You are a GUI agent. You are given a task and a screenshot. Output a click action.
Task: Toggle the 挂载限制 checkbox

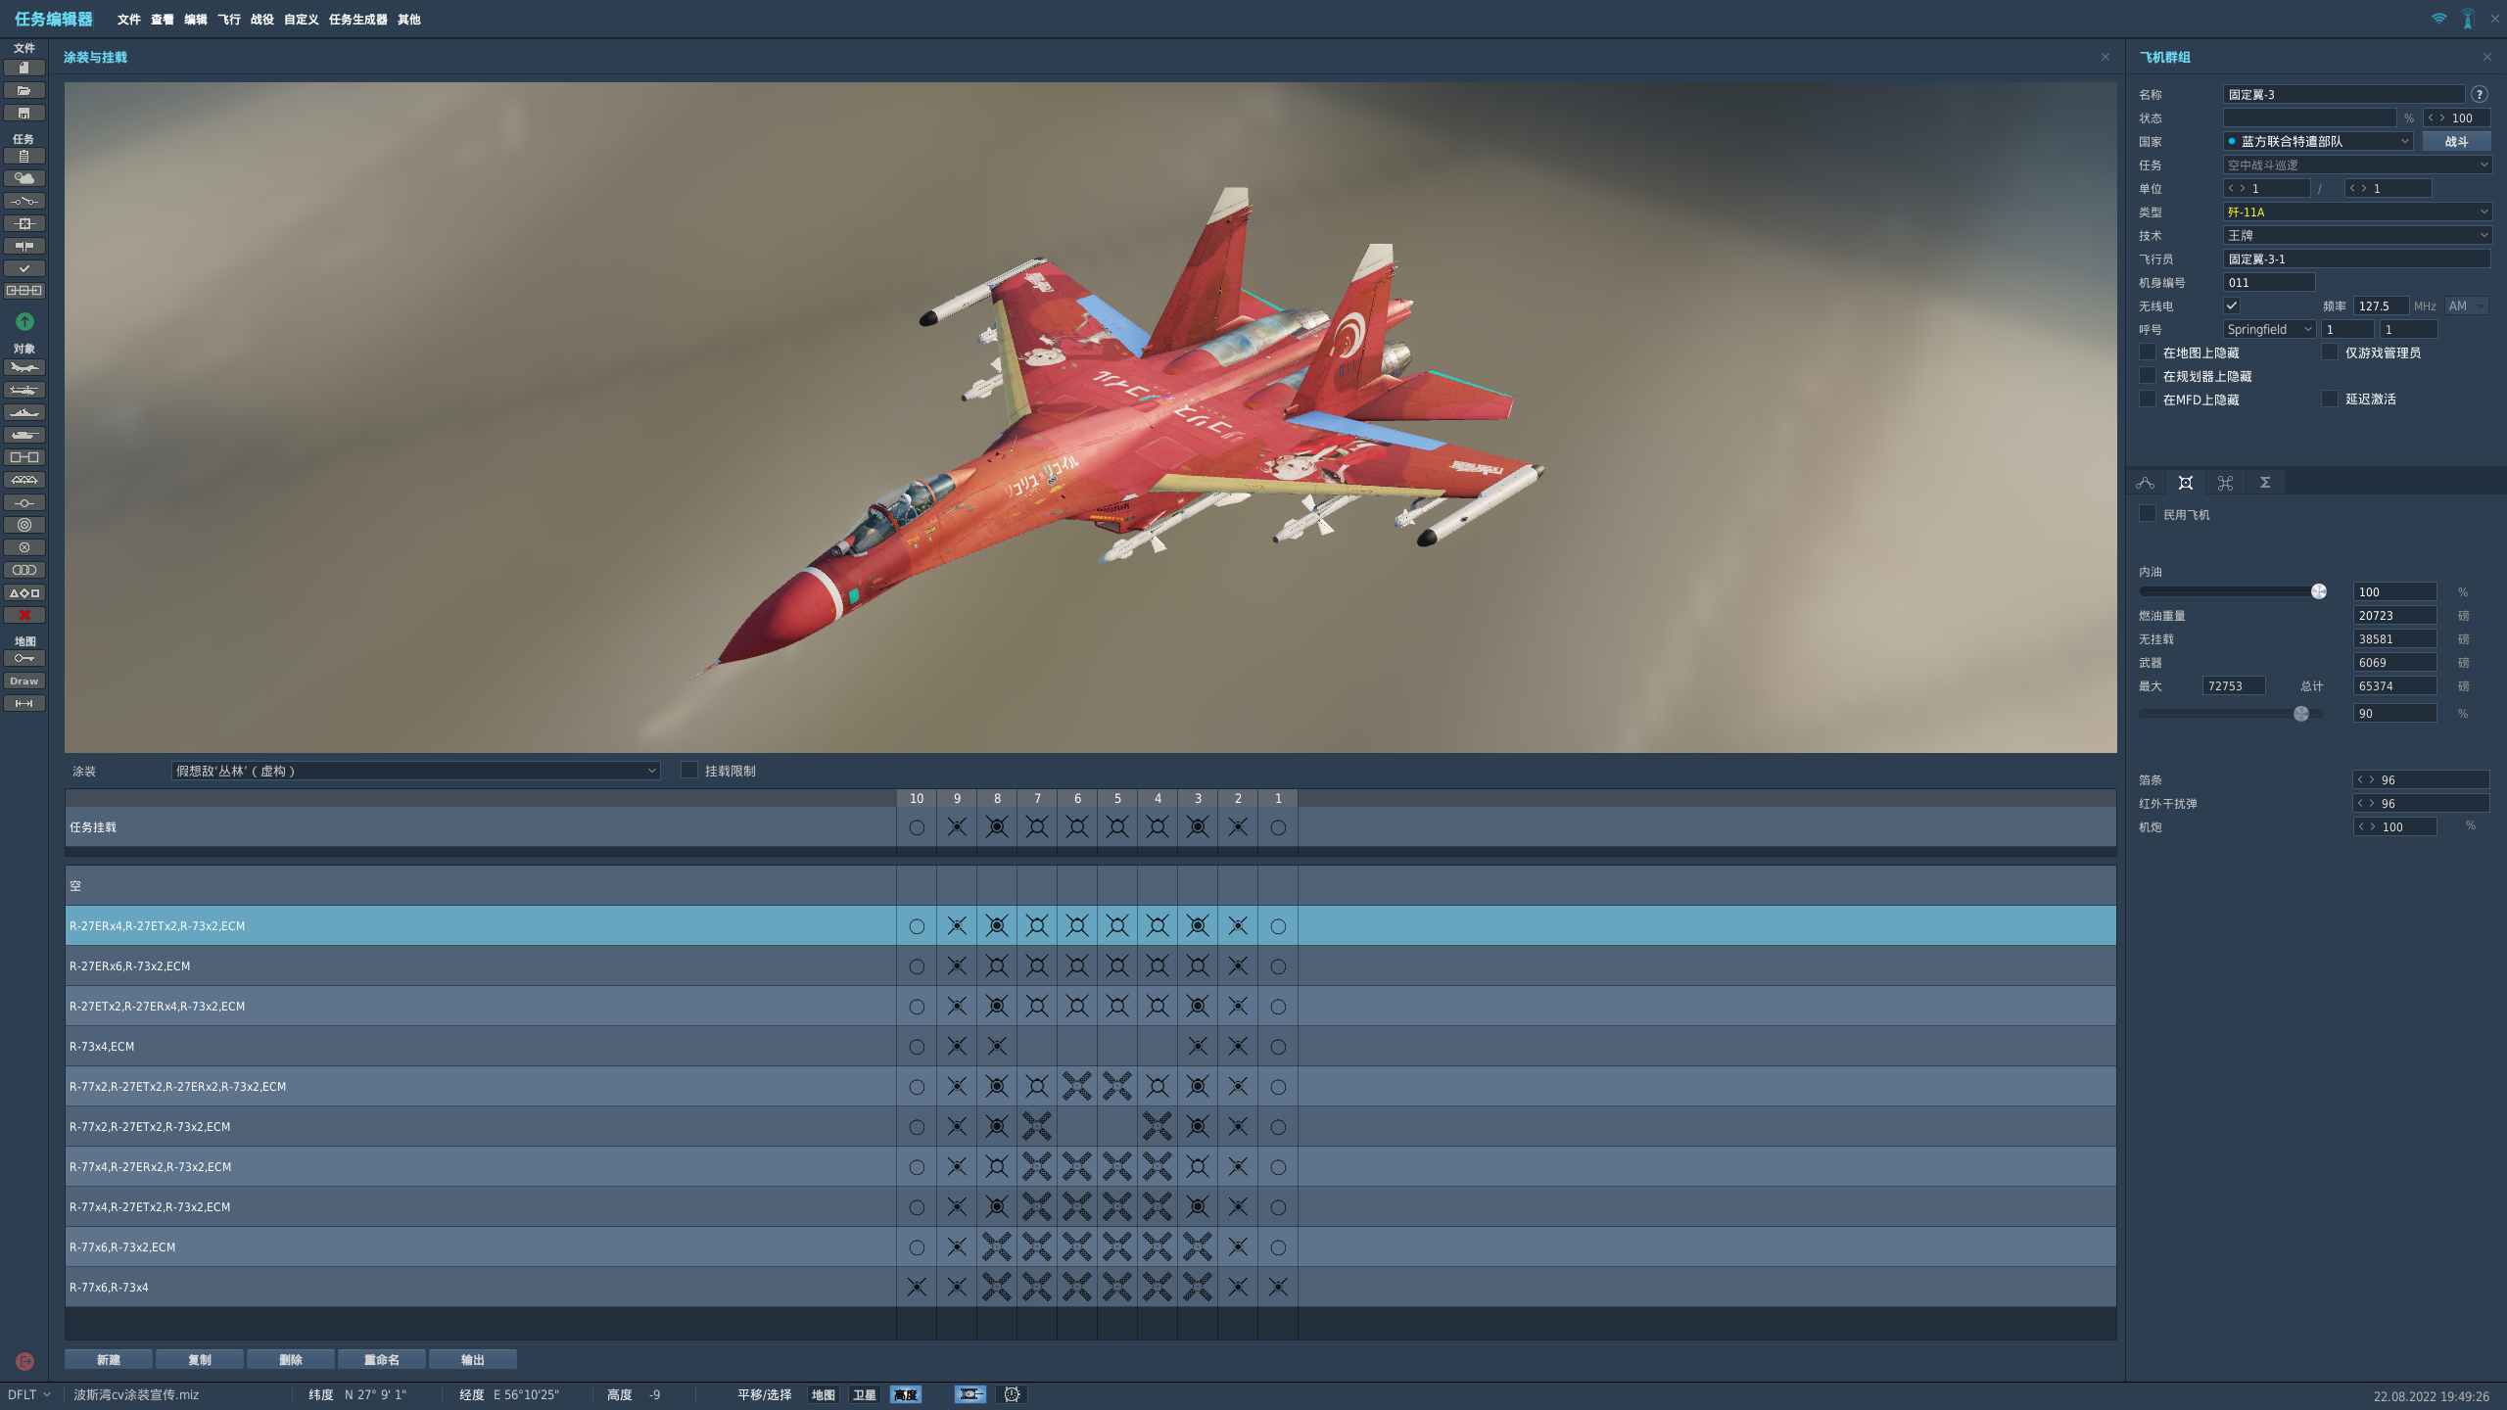point(689,771)
